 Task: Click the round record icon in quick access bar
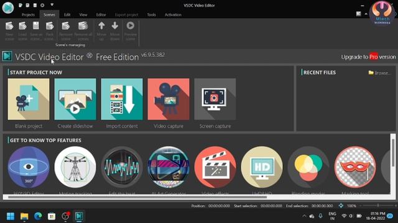click(42, 5)
